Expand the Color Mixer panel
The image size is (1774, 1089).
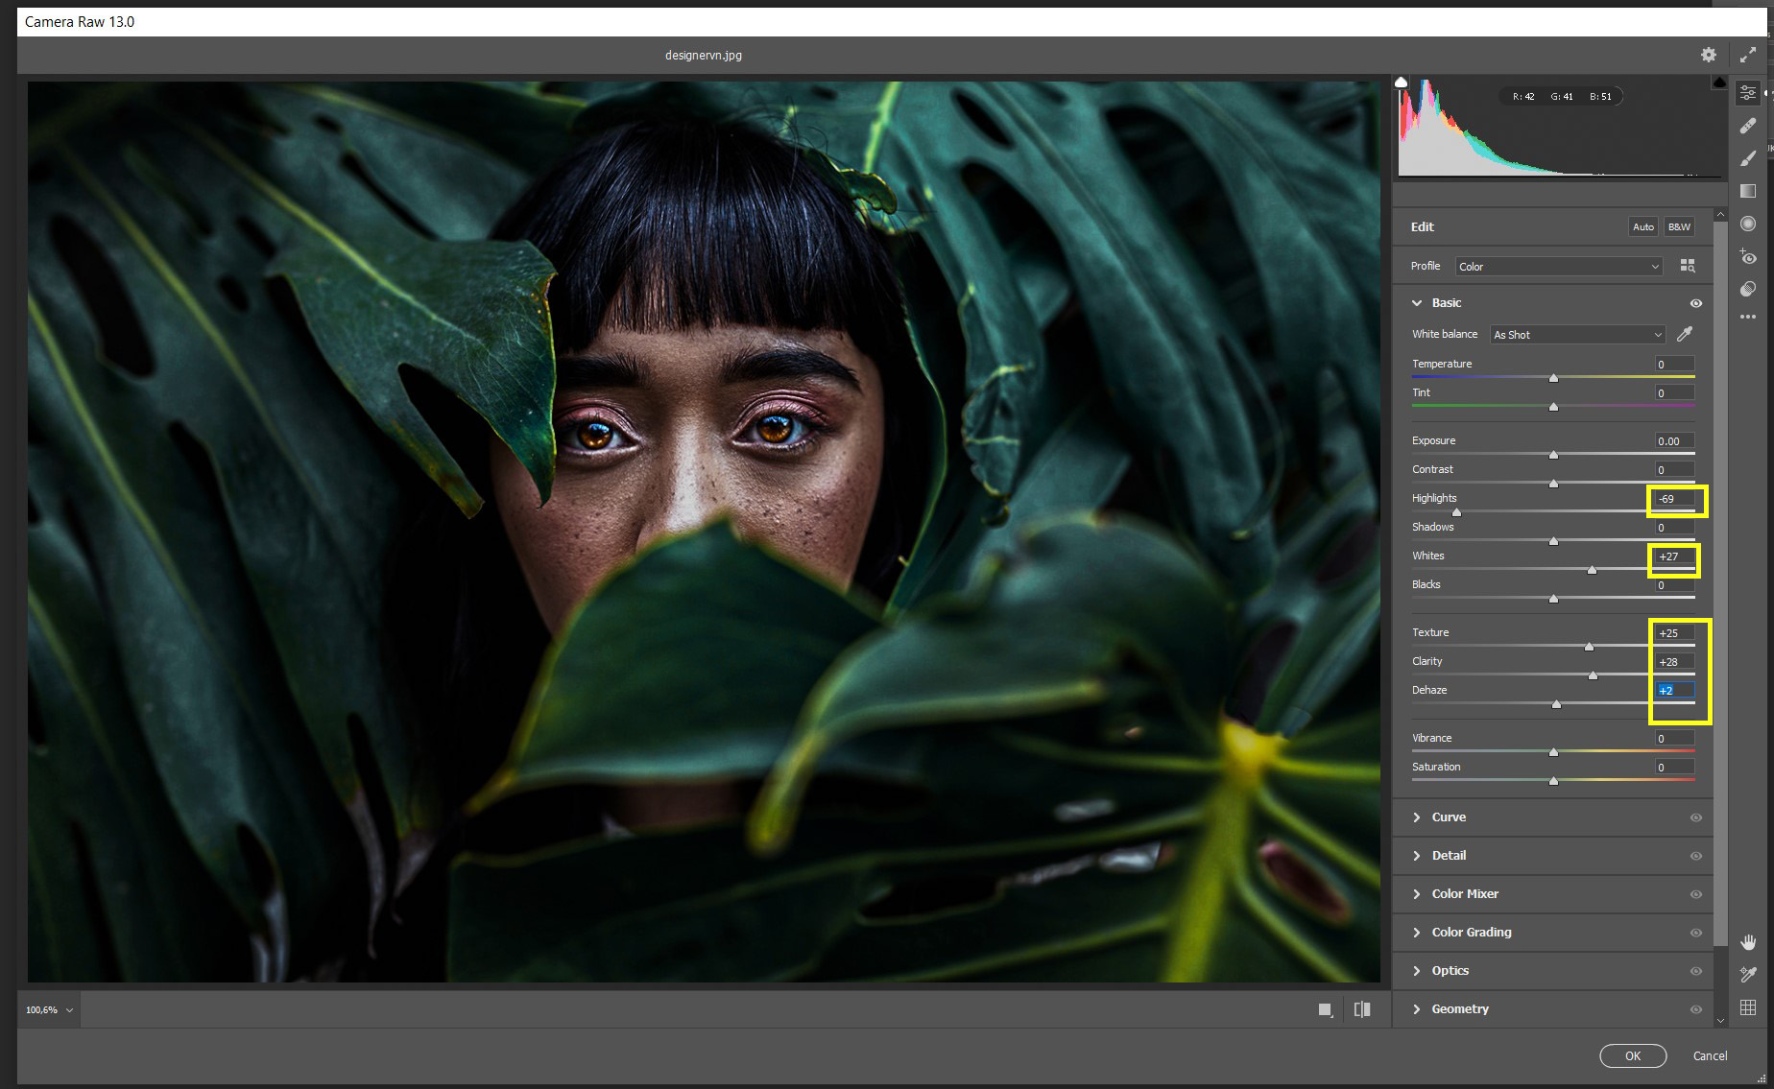pos(1417,894)
